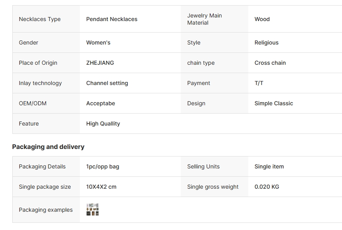Click the Women's gender value
342x230 pixels.
[x=98, y=43]
